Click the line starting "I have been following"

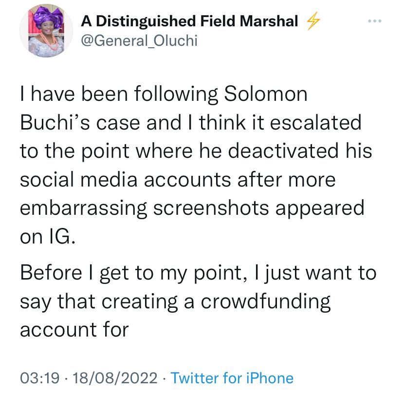pyautogui.click(x=164, y=94)
